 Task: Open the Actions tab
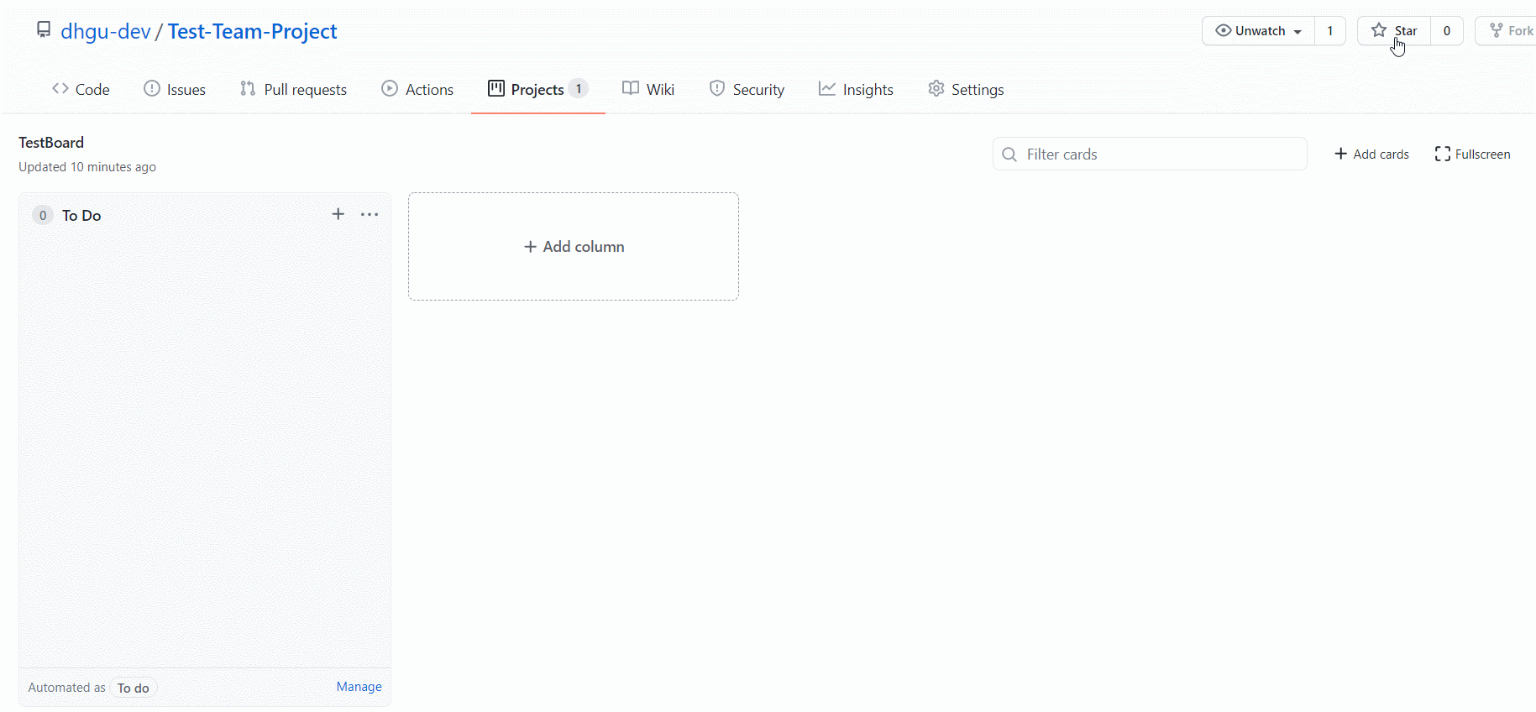pos(417,89)
